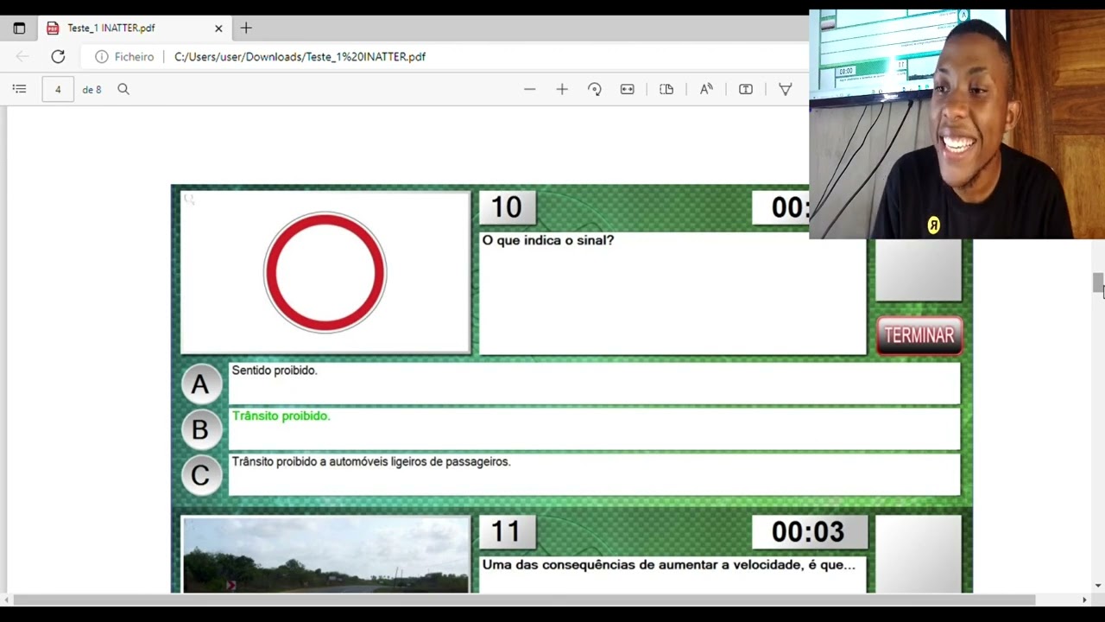Open the PDF table of contents
This screenshot has height=622, width=1105.
(20, 89)
